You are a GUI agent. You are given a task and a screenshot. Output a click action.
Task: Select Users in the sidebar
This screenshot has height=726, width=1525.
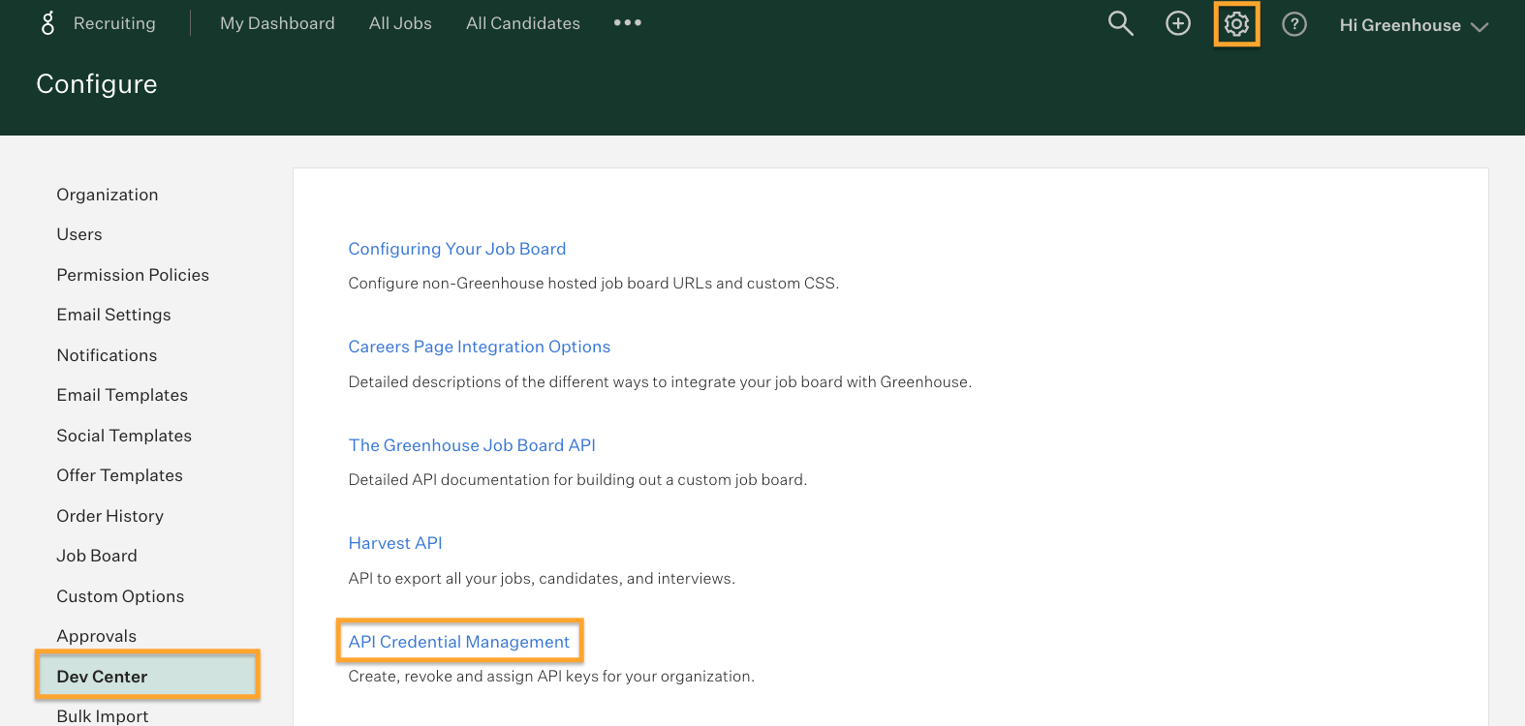click(x=79, y=234)
